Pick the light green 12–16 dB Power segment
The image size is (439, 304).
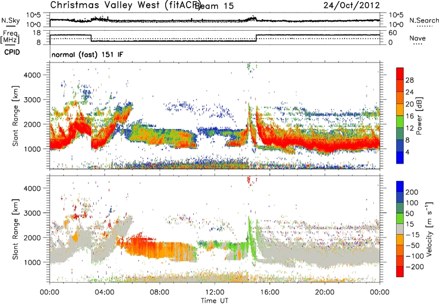(x=400, y=122)
